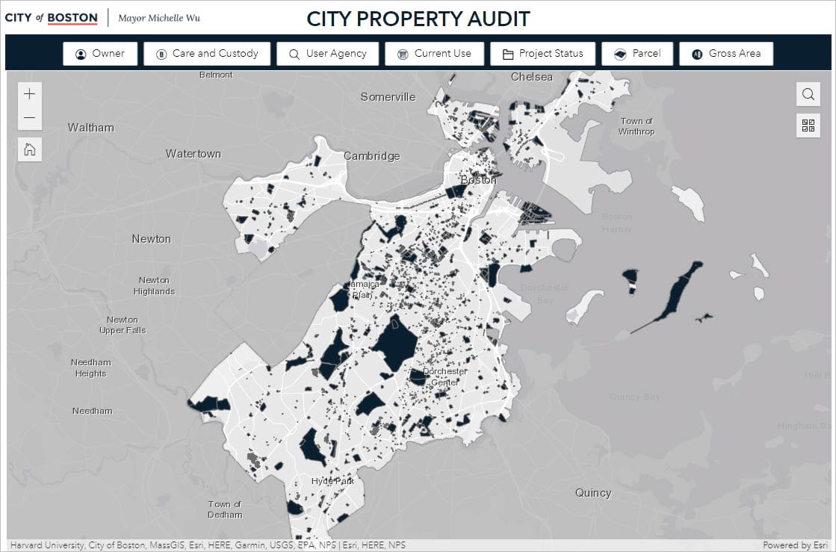Zoom out using the minus icon
Image resolution: width=836 pixels, height=552 pixels.
tap(29, 118)
